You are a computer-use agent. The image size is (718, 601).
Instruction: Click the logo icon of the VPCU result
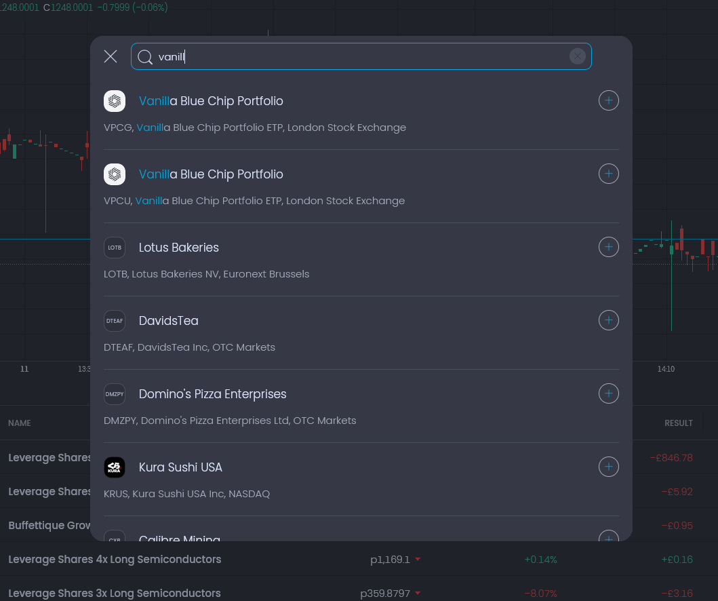115,174
